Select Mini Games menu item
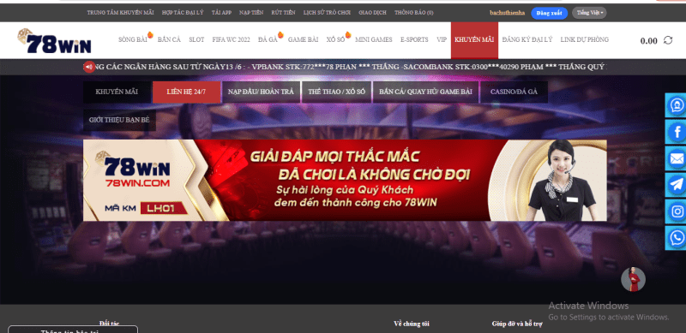686x333 pixels. point(374,39)
